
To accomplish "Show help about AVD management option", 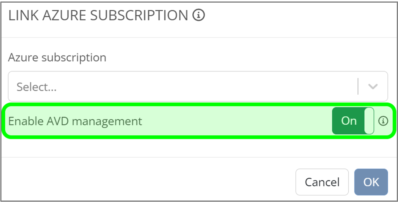I will point(383,121).
